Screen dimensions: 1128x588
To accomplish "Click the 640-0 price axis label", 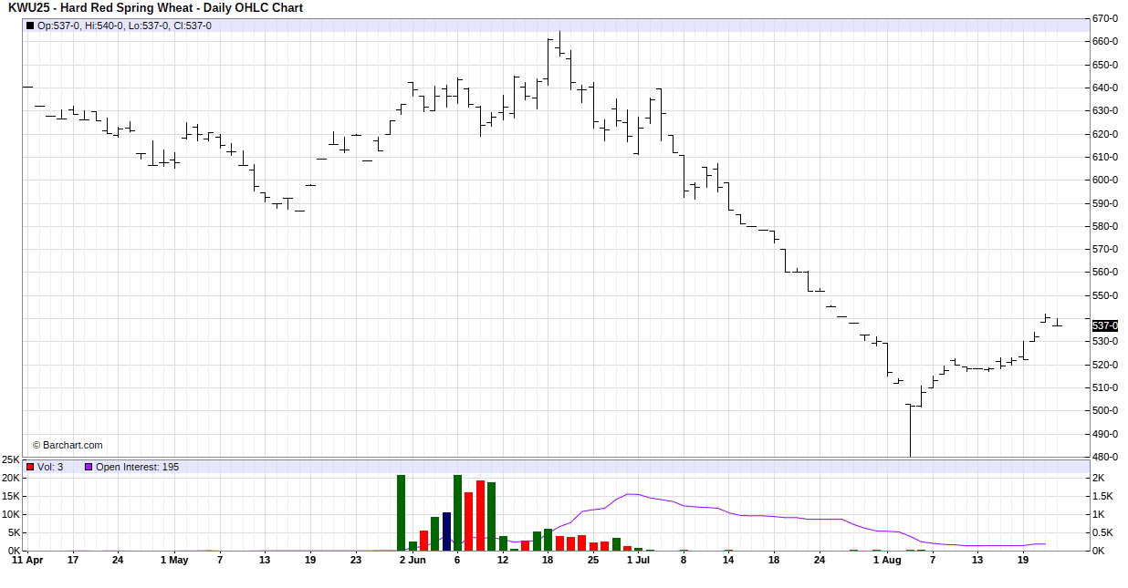I will click(x=1105, y=88).
